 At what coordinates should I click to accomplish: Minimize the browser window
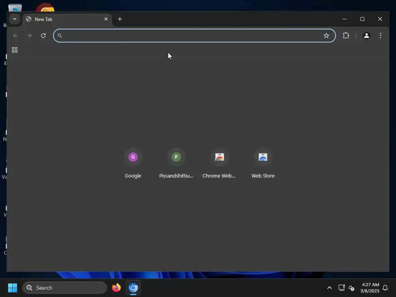click(345, 19)
